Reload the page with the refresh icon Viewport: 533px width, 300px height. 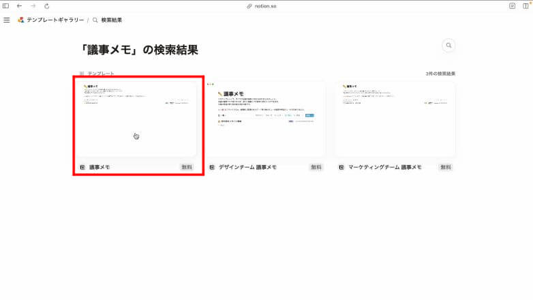47,5
